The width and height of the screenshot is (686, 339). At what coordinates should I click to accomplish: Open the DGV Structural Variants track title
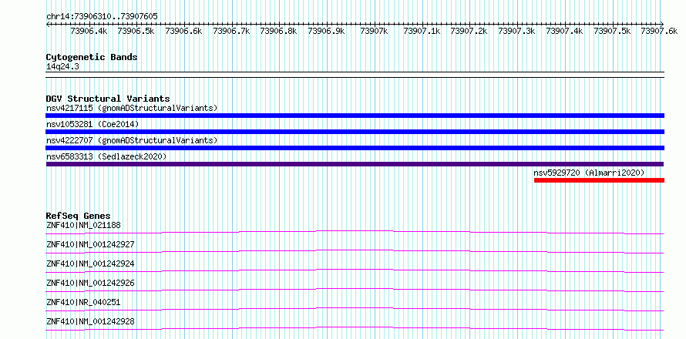tap(108, 99)
